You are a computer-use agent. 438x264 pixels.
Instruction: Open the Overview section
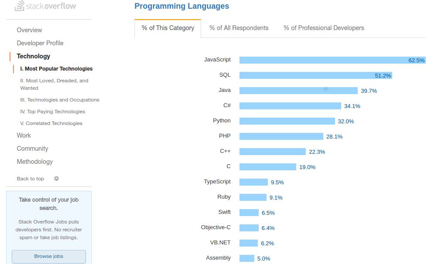(29, 30)
